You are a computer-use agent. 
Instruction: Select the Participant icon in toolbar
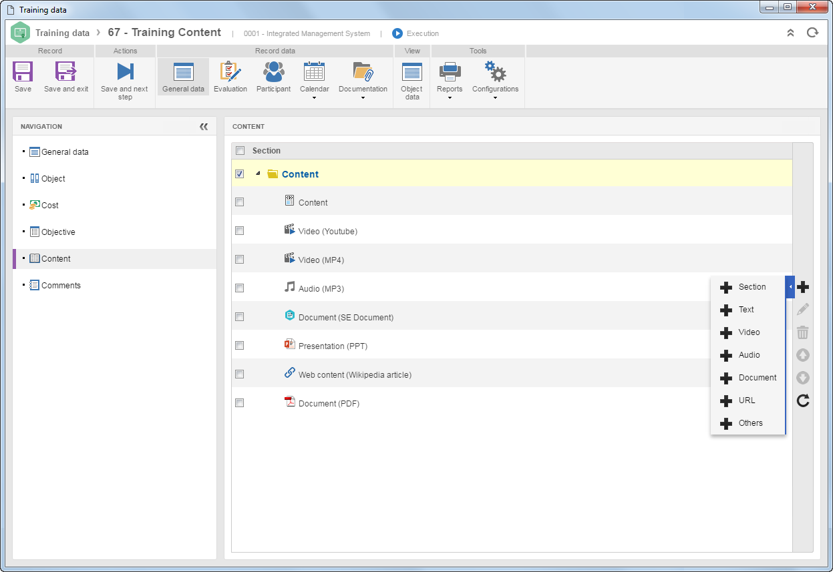click(x=273, y=72)
